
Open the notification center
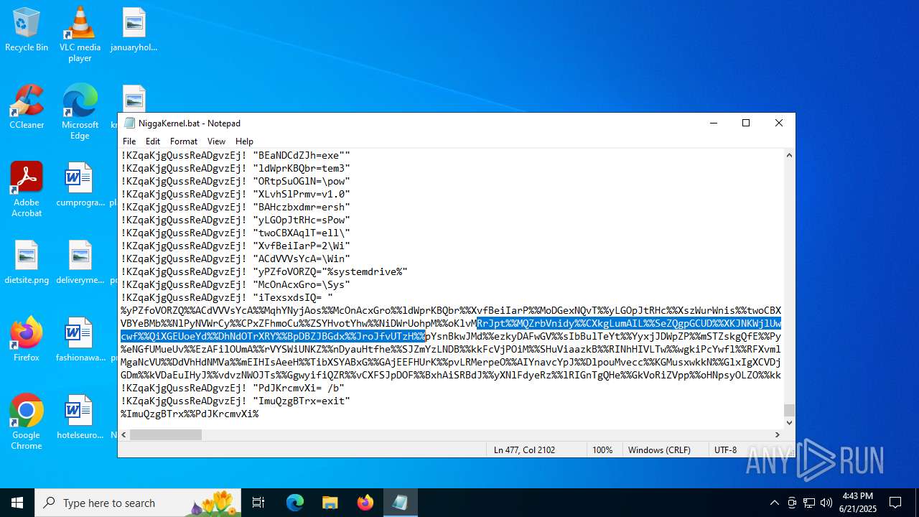click(x=895, y=503)
